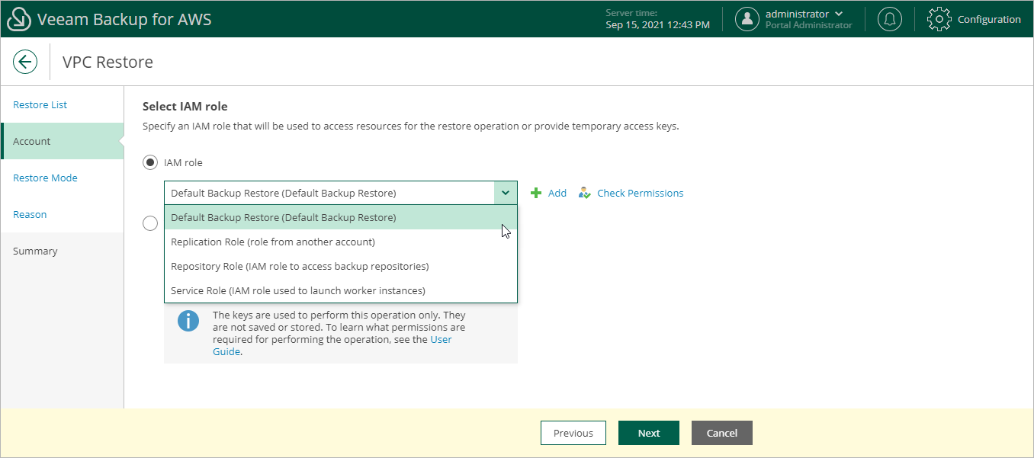The height and width of the screenshot is (458, 1034).
Task: Click the blue info icon in the note
Action: pos(188,321)
